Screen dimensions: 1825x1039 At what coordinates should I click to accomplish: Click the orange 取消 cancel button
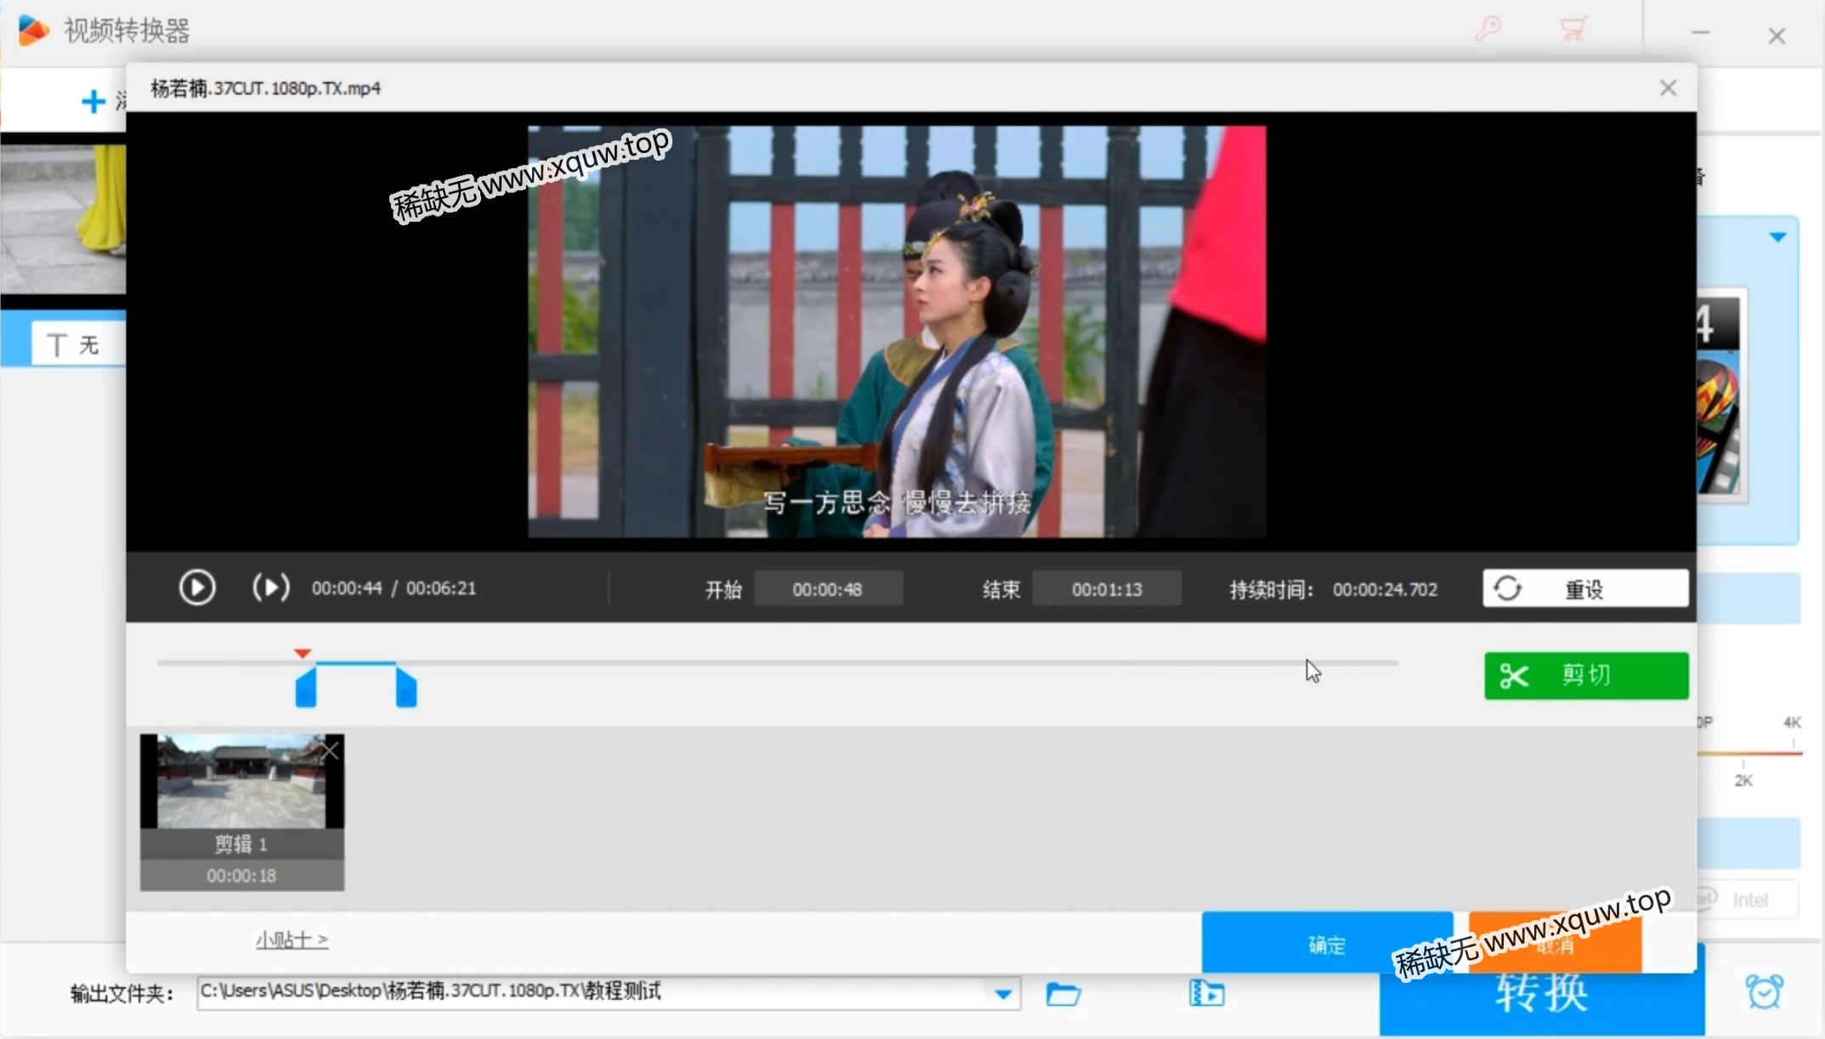(x=1555, y=942)
